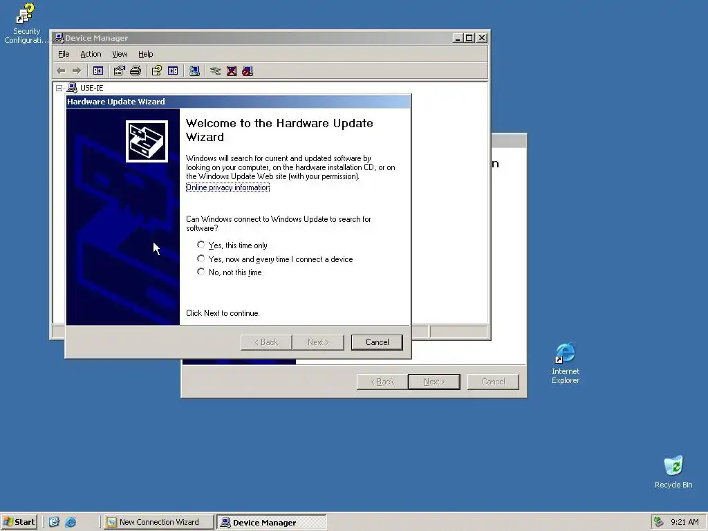
Task: Maximize the Device Manager window
Action: [469, 38]
